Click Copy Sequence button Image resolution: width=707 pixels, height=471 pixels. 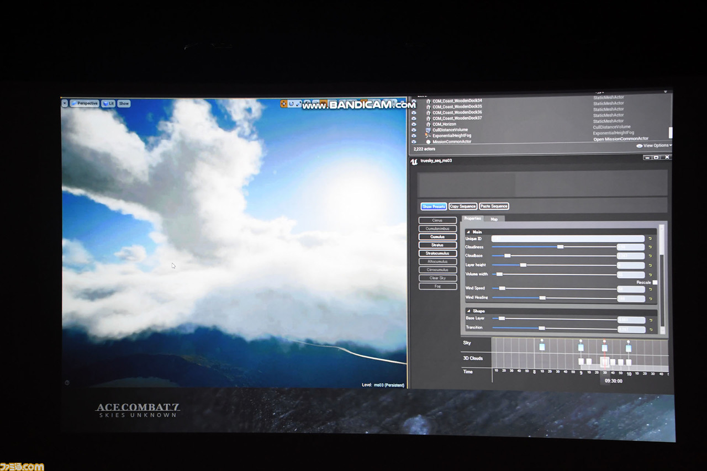pos(463,207)
